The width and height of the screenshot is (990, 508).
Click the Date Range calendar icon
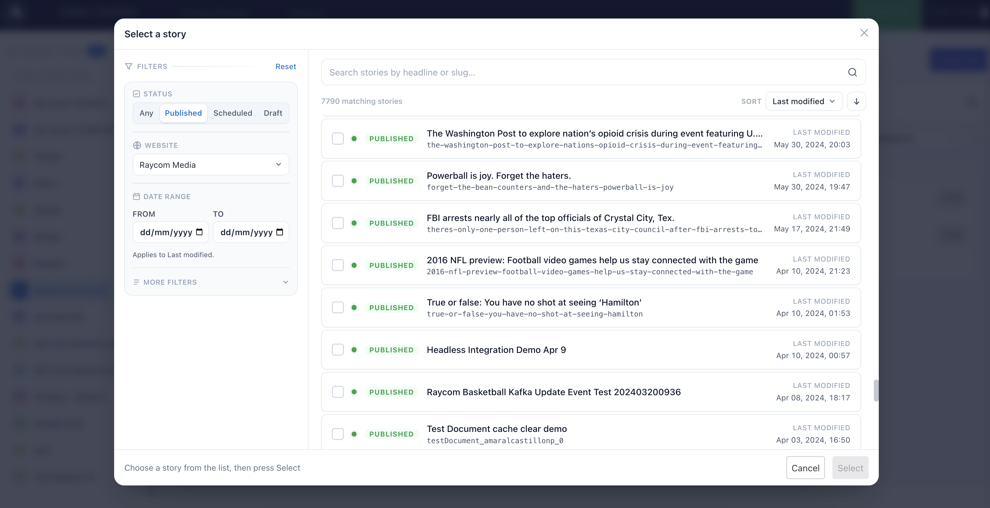pos(136,196)
